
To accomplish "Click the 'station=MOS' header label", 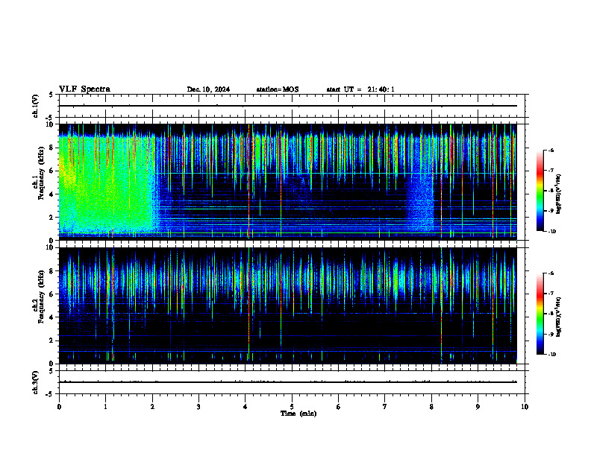I will [x=278, y=89].
